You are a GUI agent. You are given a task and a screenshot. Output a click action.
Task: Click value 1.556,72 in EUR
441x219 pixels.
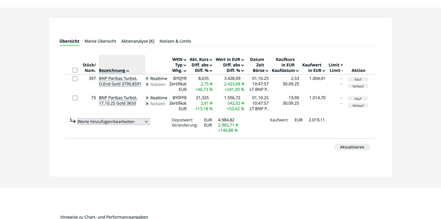tap(232, 98)
